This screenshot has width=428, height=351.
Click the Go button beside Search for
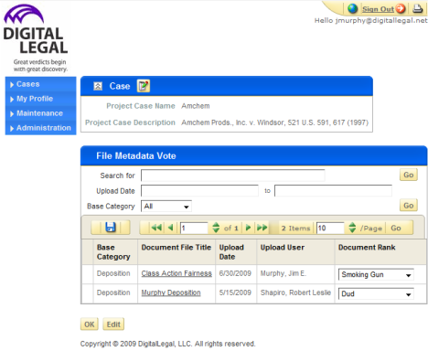pyautogui.click(x=409, y=175)
